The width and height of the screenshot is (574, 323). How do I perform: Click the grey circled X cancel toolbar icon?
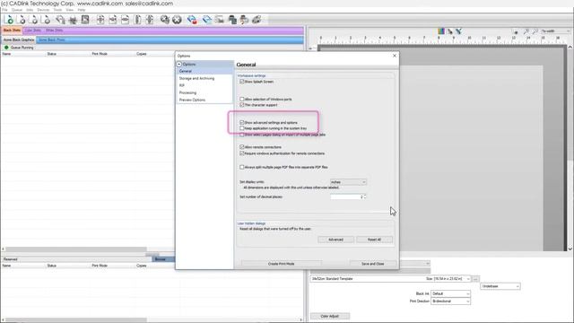tap(178, 20)
